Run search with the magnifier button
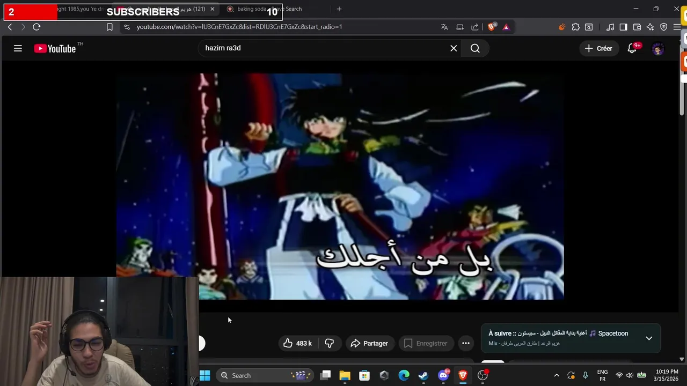687x386 pixels. pos(475,48)
